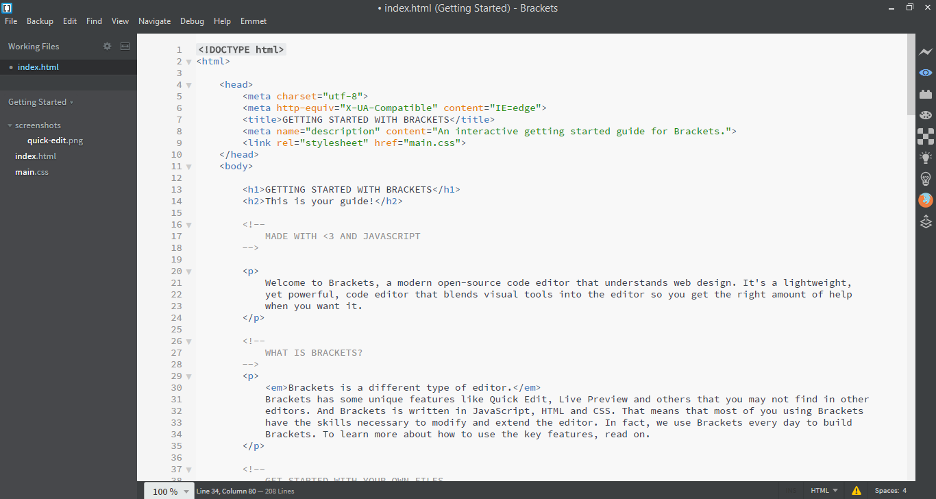Open Working Files settings gear
Image resolution: width=936 pixels, height=499 pixels.
click(107, 46)
